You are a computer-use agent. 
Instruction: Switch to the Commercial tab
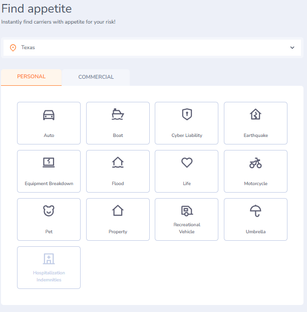click(96, 77)
